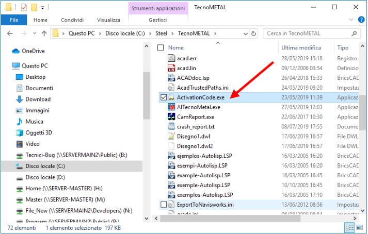
Task: Select File_New (N:) network drive
Action: 79,211
